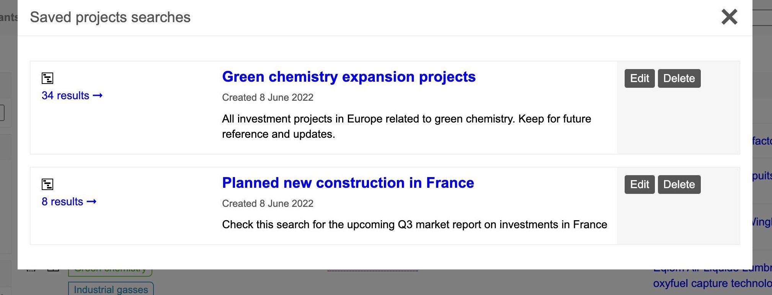772x295 pixels.
Task: View the 34 results of the green chemistry search
Action: click(65, 95)
